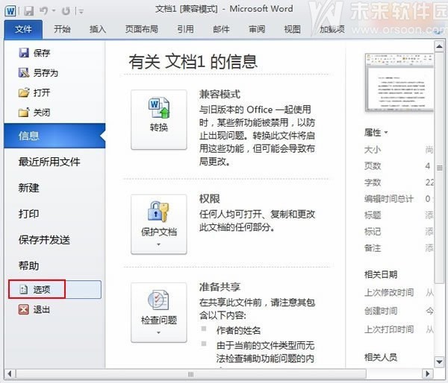The image size is (448, 383).
Task: Click the 大小 property label
Action: tap(373, 150)
